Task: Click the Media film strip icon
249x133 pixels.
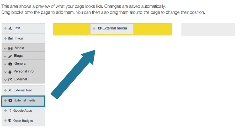Action: point(10,48)
